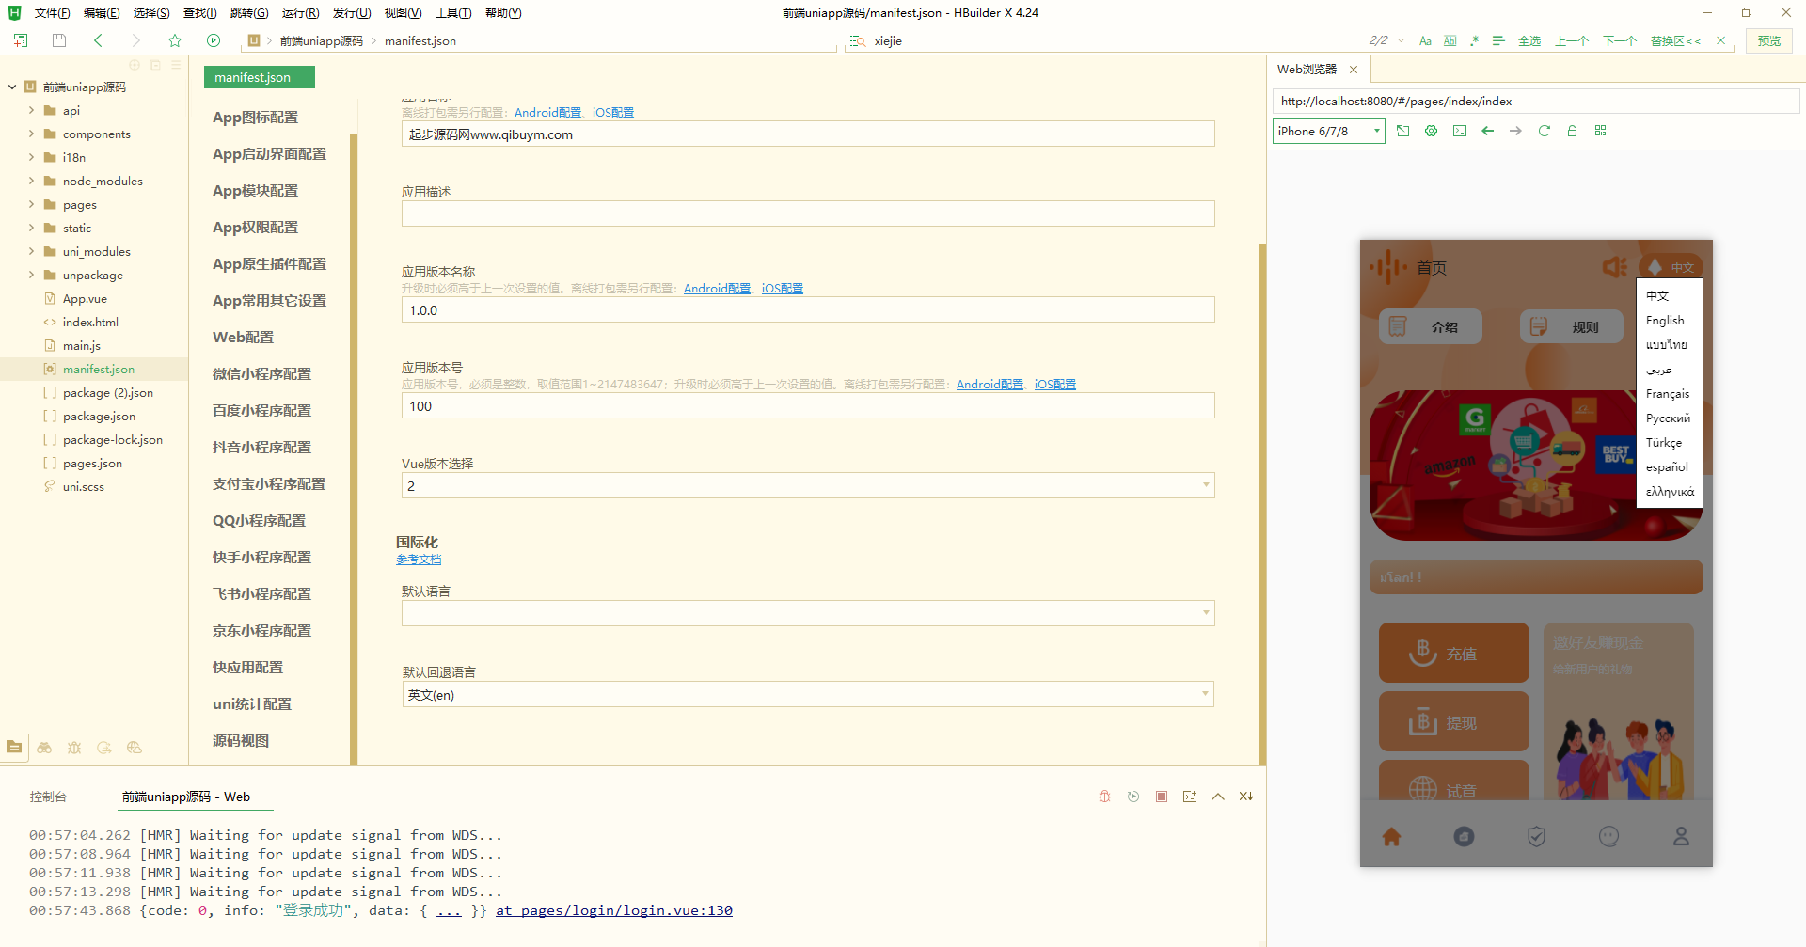The height and width of the screenshot is (947, 1806).
Task: Open the 编辑(E) menu
Action: (101, 12)
